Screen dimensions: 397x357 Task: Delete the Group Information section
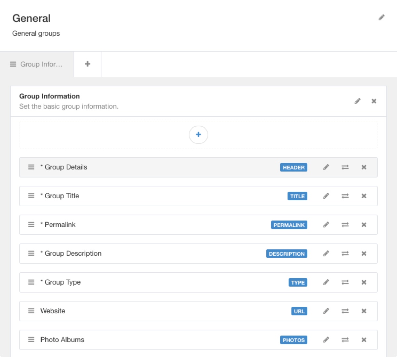(374, 101)
